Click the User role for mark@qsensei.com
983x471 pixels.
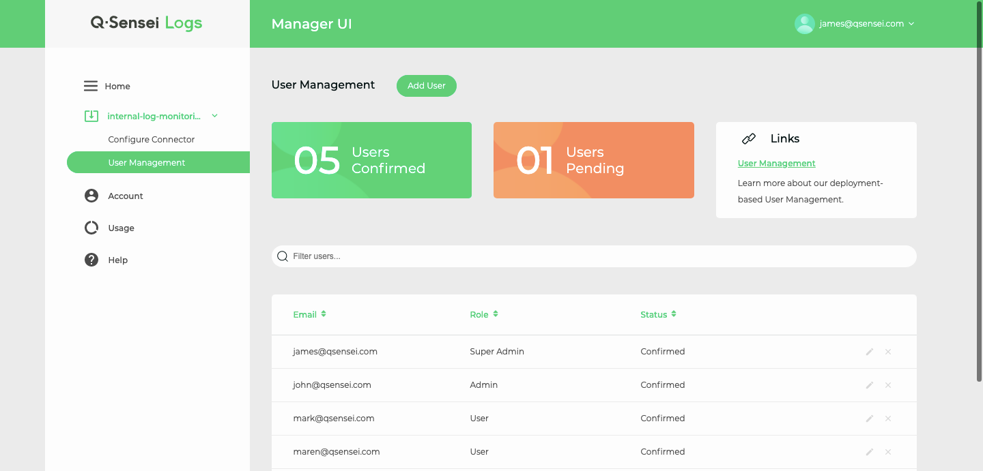pyautogui.click(x=479, y=419)
